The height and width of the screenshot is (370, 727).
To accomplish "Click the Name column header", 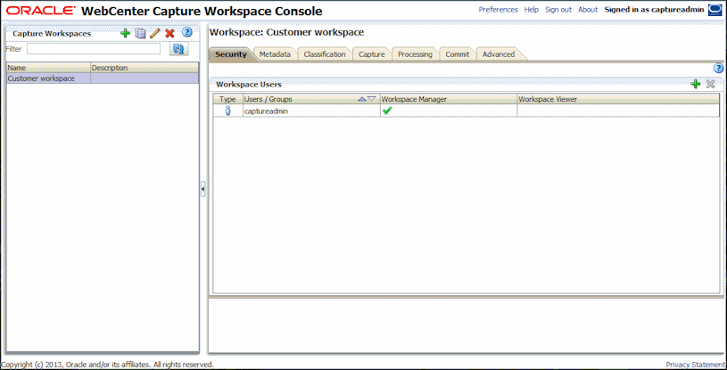I will coord(48,68).
